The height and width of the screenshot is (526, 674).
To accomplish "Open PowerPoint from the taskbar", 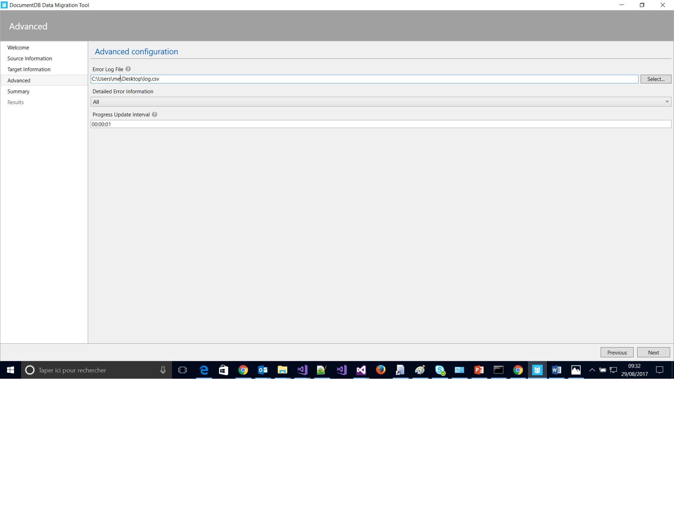I will coord(479,370).
